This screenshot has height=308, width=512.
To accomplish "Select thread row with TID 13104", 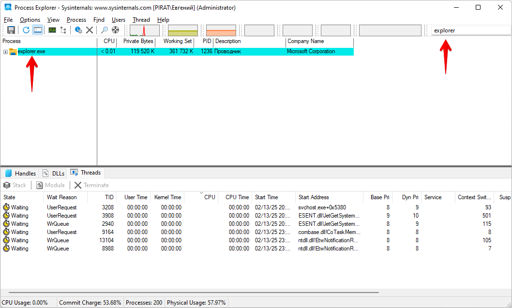I will [256, 240].
